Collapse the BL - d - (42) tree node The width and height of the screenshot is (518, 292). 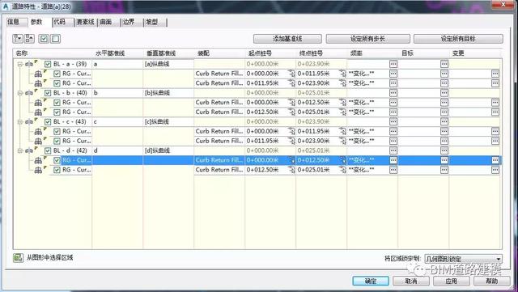[19, 150]
